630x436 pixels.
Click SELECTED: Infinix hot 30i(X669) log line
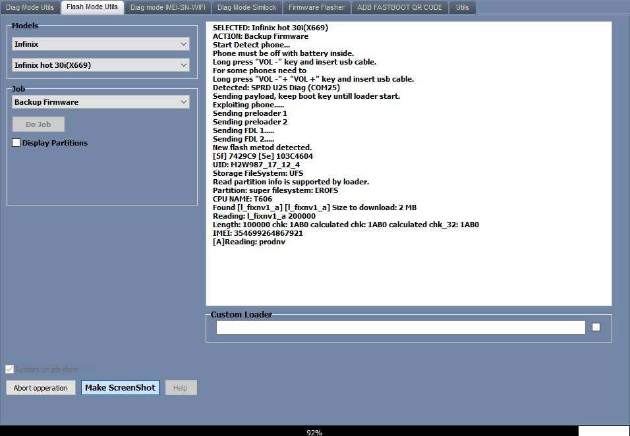point(270,28)
